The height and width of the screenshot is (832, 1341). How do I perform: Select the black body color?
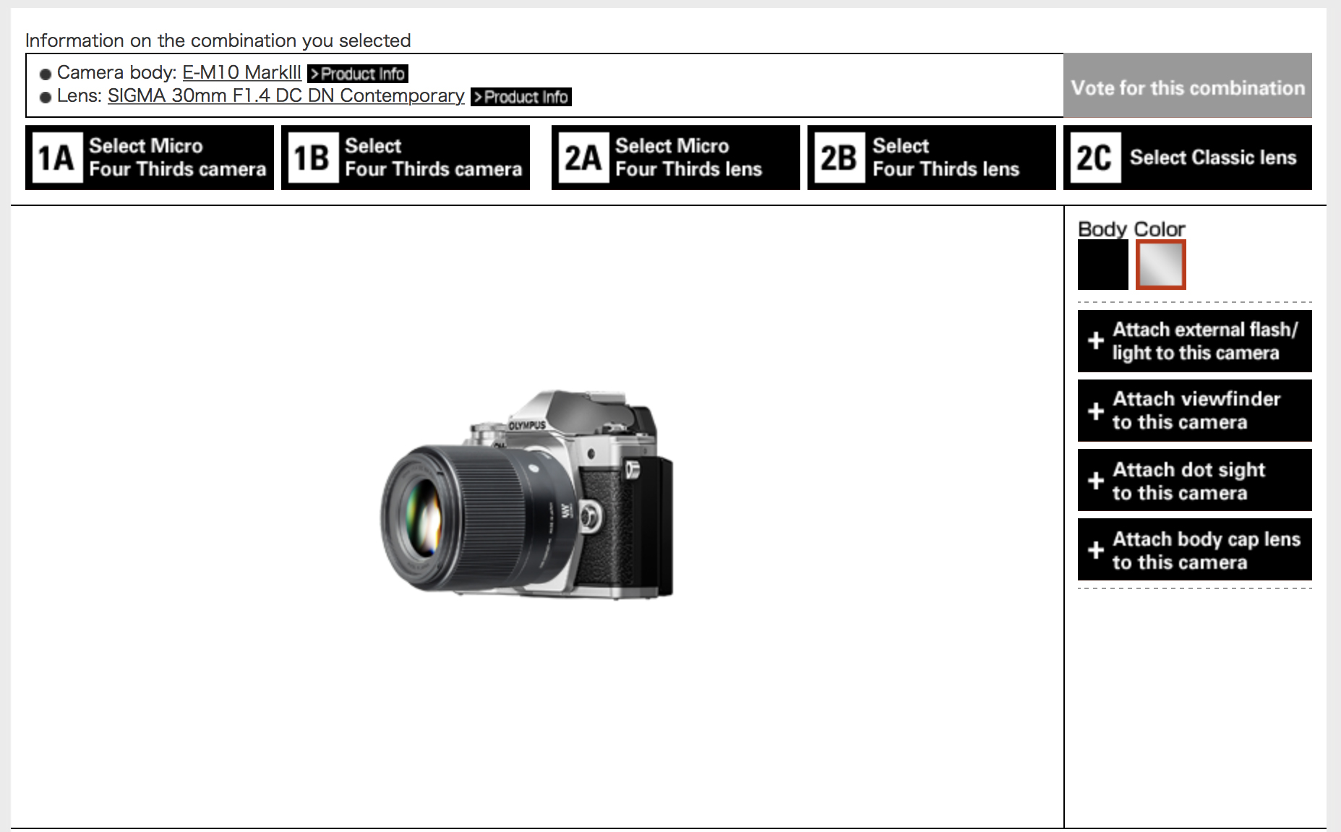coord(1103,265)
